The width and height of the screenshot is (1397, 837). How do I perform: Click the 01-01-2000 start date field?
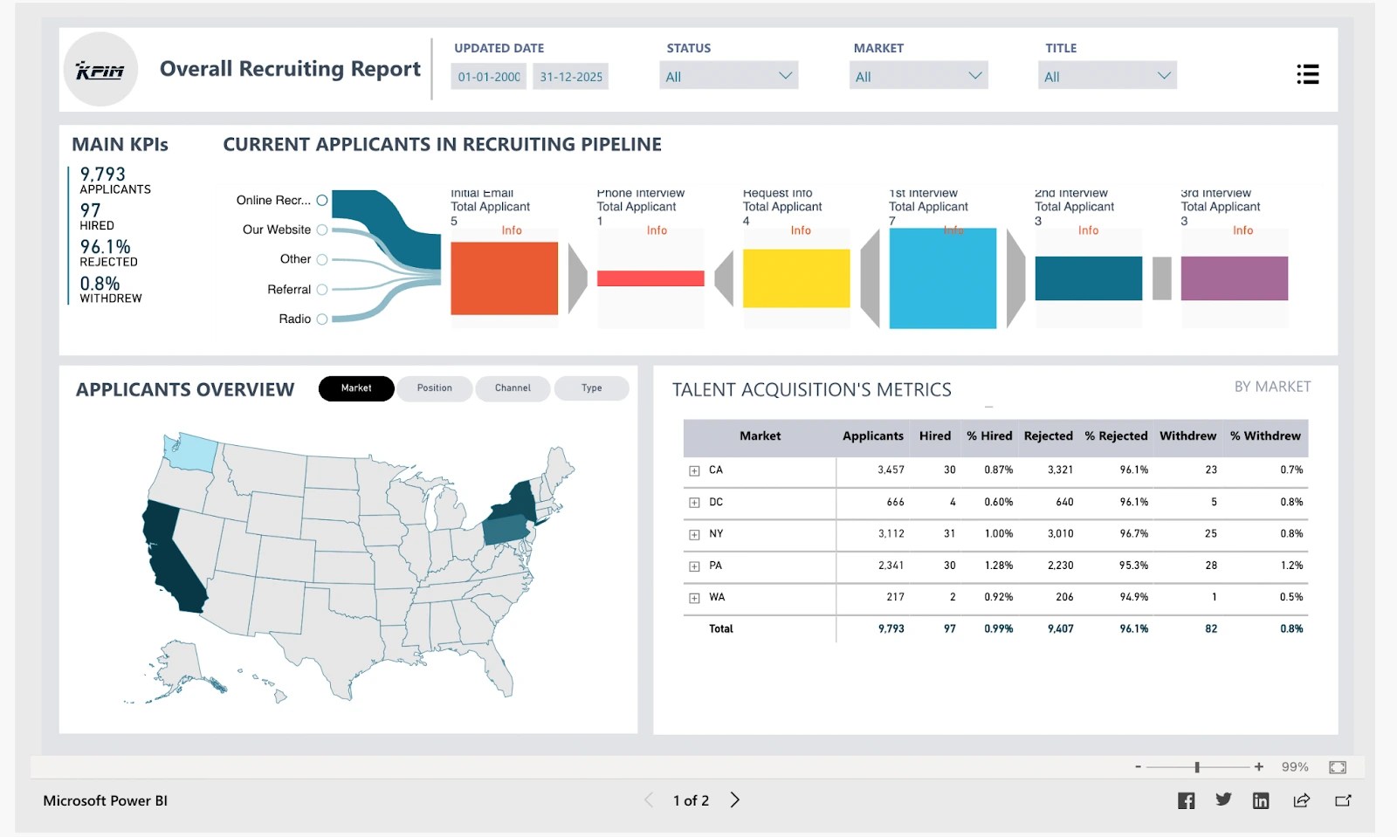click(x=487, y=76)
